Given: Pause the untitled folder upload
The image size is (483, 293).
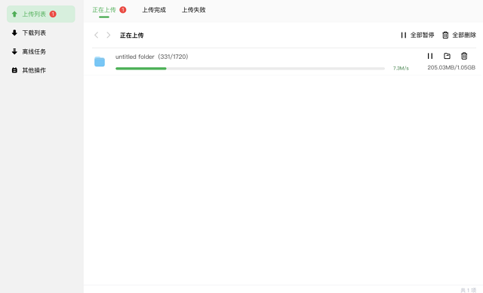Looking at the screenshot, I should click(430, 56).
